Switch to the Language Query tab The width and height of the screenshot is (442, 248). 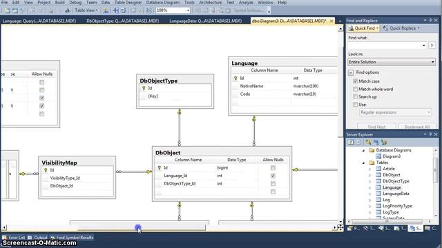pos(39,21)
